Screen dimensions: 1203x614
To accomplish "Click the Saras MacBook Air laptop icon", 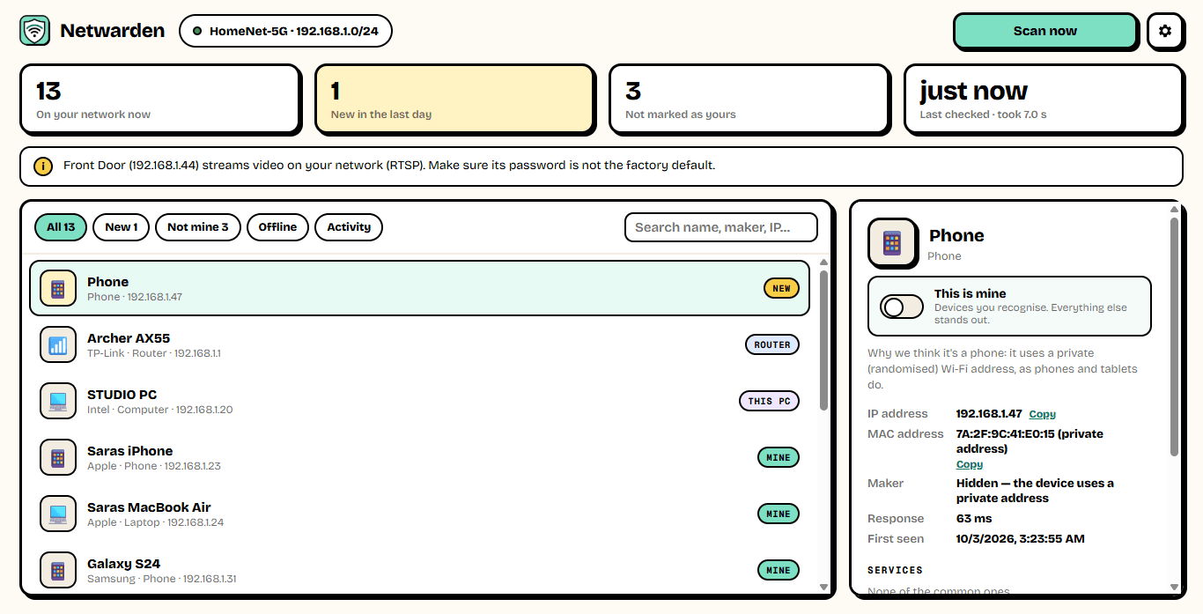I will pyautogui.click(x=58, y=514).
